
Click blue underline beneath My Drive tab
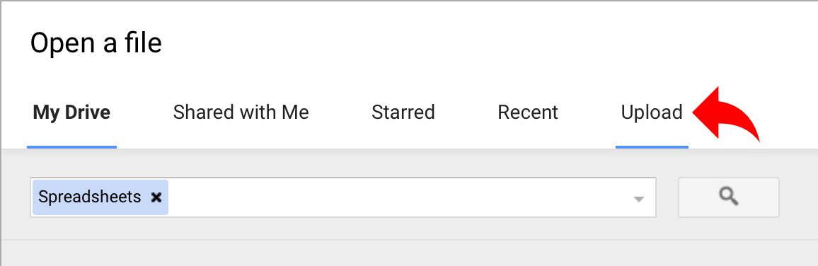(x=71, y=146)
